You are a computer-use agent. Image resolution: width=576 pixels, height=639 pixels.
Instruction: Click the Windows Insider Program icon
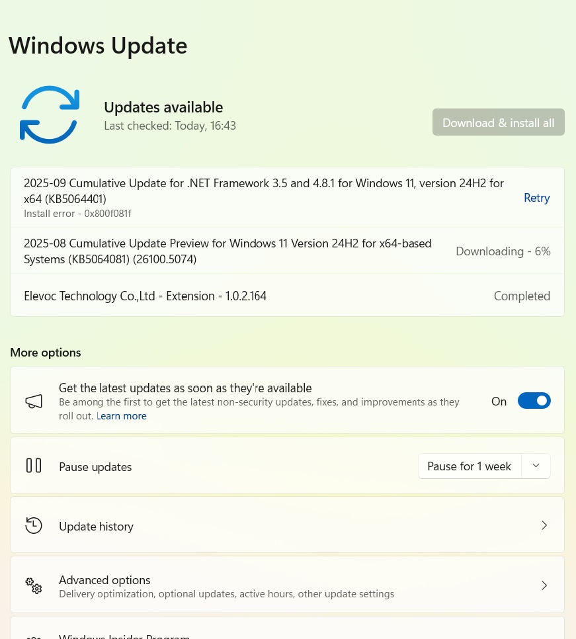point(34,635)
